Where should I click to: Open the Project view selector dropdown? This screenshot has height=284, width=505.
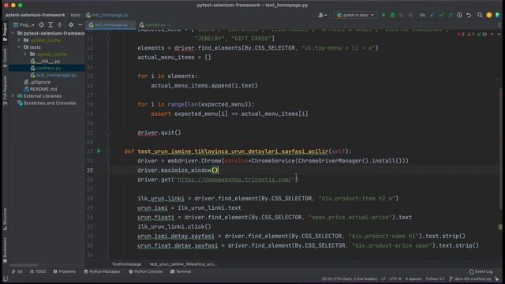click(x=24, y=24)
